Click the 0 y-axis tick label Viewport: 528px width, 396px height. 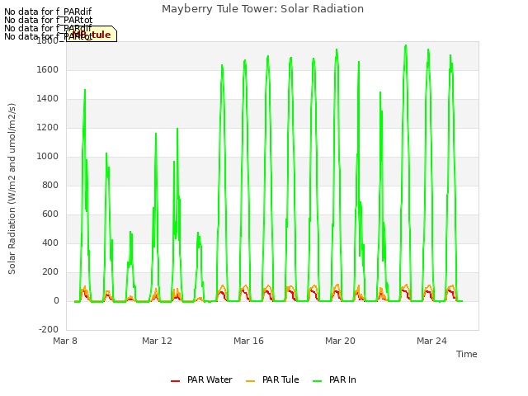coord(56,301)
